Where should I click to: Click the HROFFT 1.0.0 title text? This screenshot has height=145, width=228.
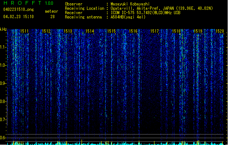(x=28, y=3)
